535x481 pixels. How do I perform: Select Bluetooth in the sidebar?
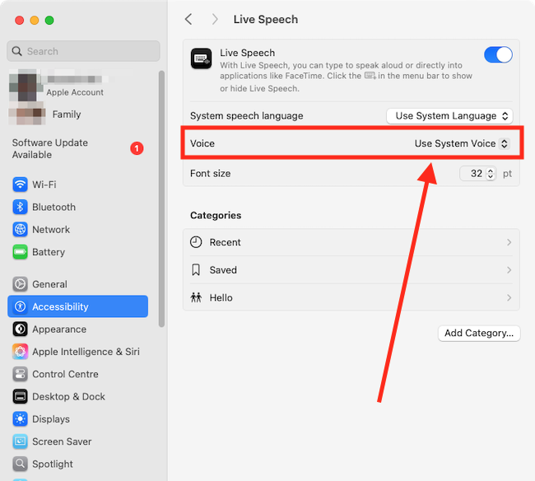78,208
